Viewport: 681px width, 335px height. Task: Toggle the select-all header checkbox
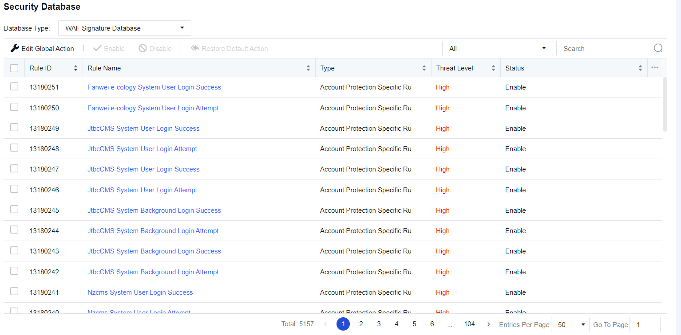[x=14, y=68]
